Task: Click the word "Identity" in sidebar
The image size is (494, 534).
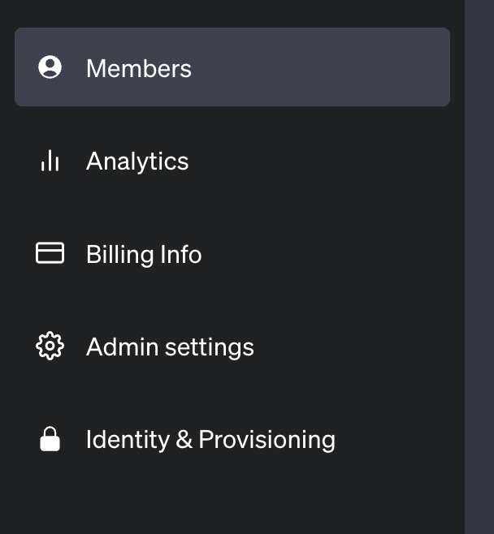Action: (x=128, y=440)
